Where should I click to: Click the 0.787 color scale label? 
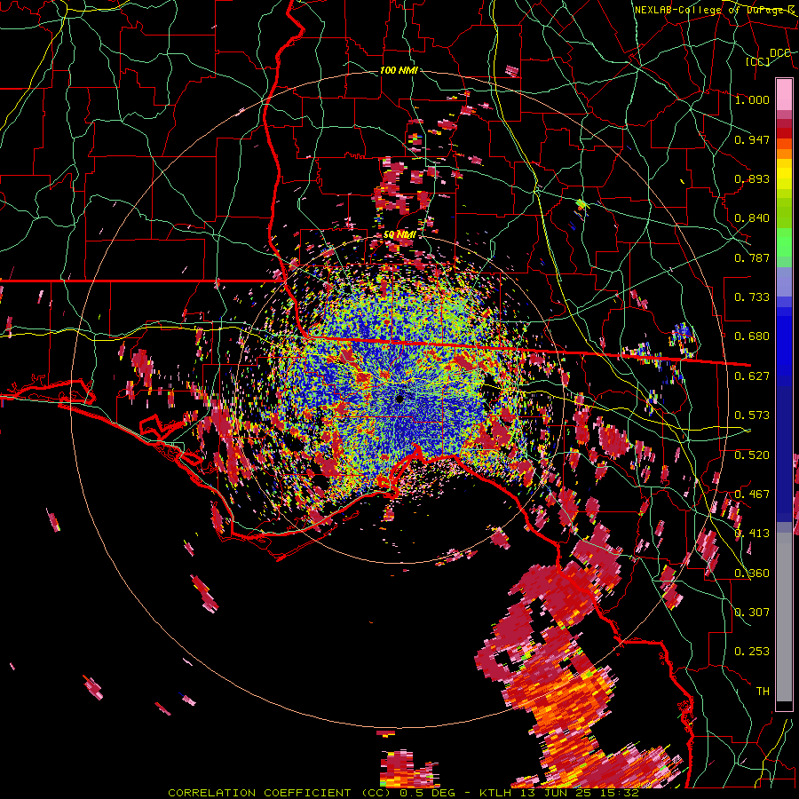coord(752,257)
